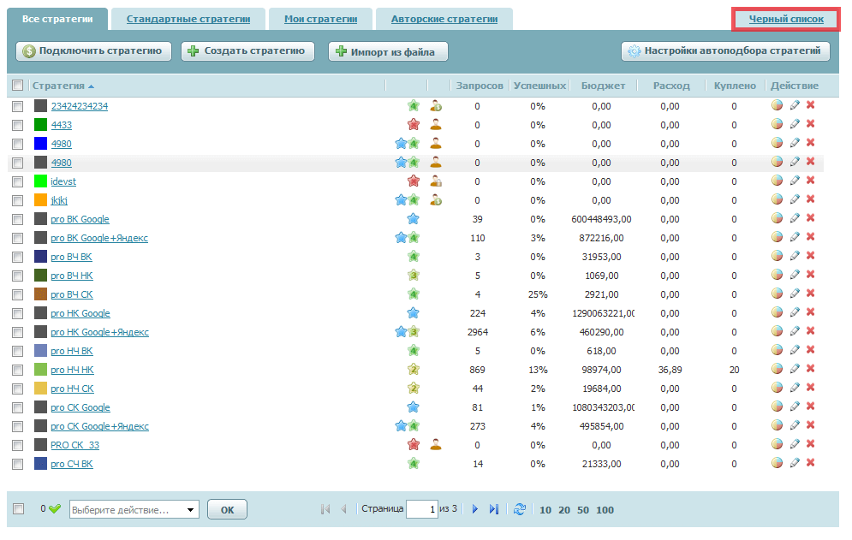Check the box for strategy "23424234234"
Screen dimensions: 852x540
pyautogui.click(x=18, y=106)
